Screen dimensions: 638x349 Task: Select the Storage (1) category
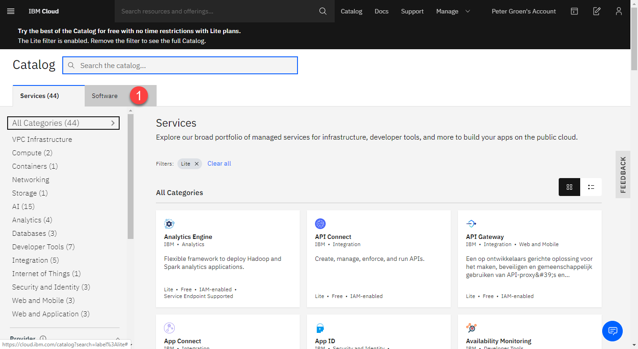[x=30, y=193]
